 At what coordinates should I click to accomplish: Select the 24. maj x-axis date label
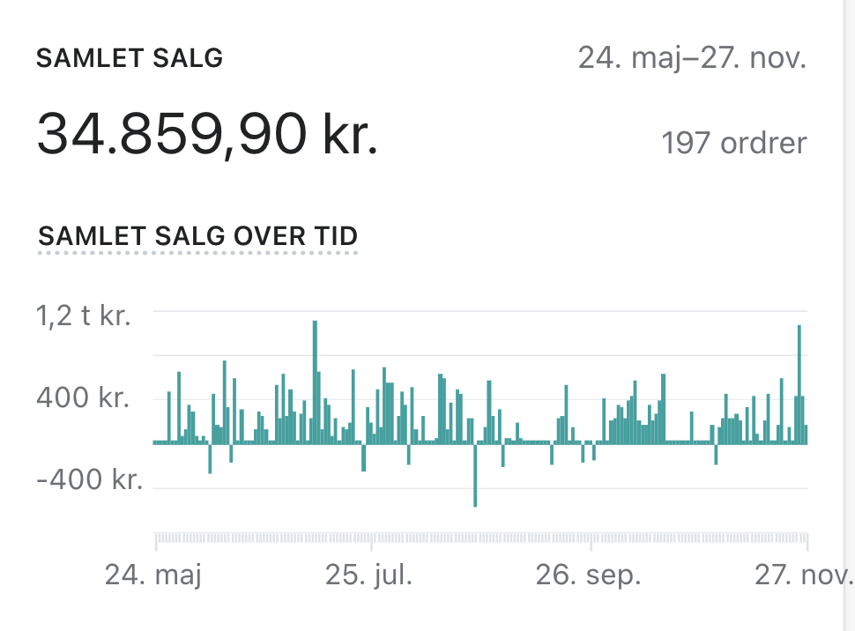click(153, 576)
